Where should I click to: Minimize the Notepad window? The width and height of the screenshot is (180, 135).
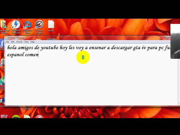click(x=166, y=37)
